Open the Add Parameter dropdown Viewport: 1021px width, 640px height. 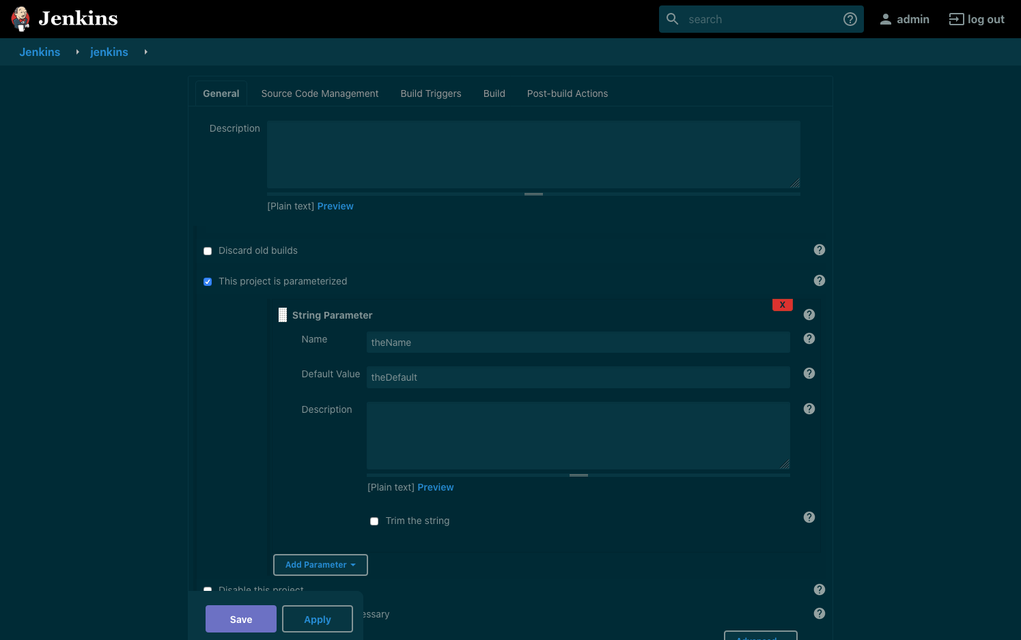click(x=320, y=565)
